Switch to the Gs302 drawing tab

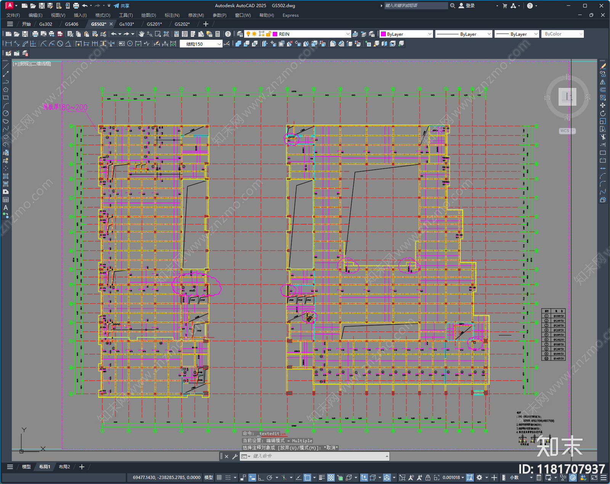[46, 24]
